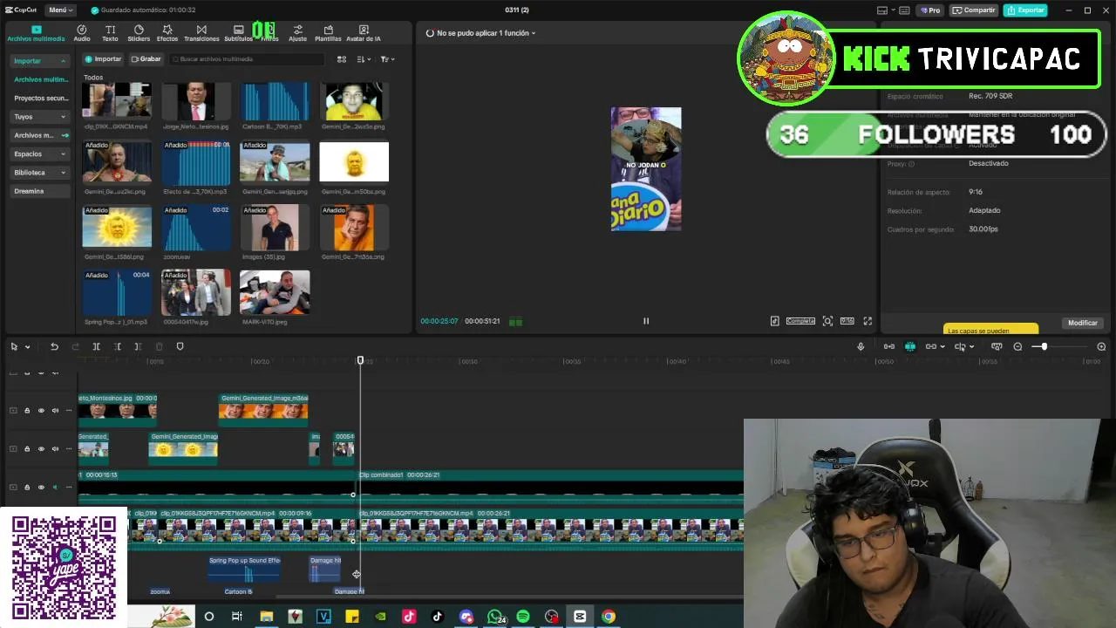Image resolution: width=1116 pixels, height=628 pixels.
Task: Click the timeline caption overlay icon
Action: [x=997, y=346]
